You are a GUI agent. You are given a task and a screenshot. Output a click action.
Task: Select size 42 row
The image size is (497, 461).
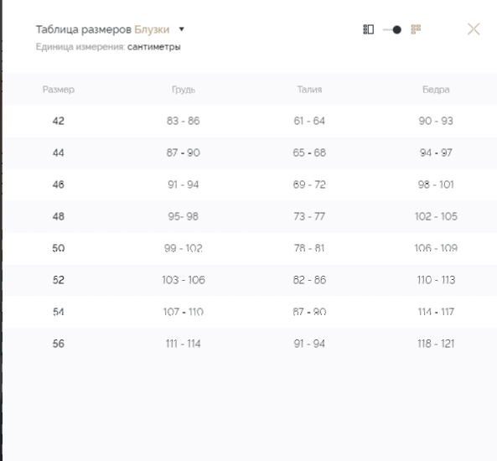tap(250, 121)
